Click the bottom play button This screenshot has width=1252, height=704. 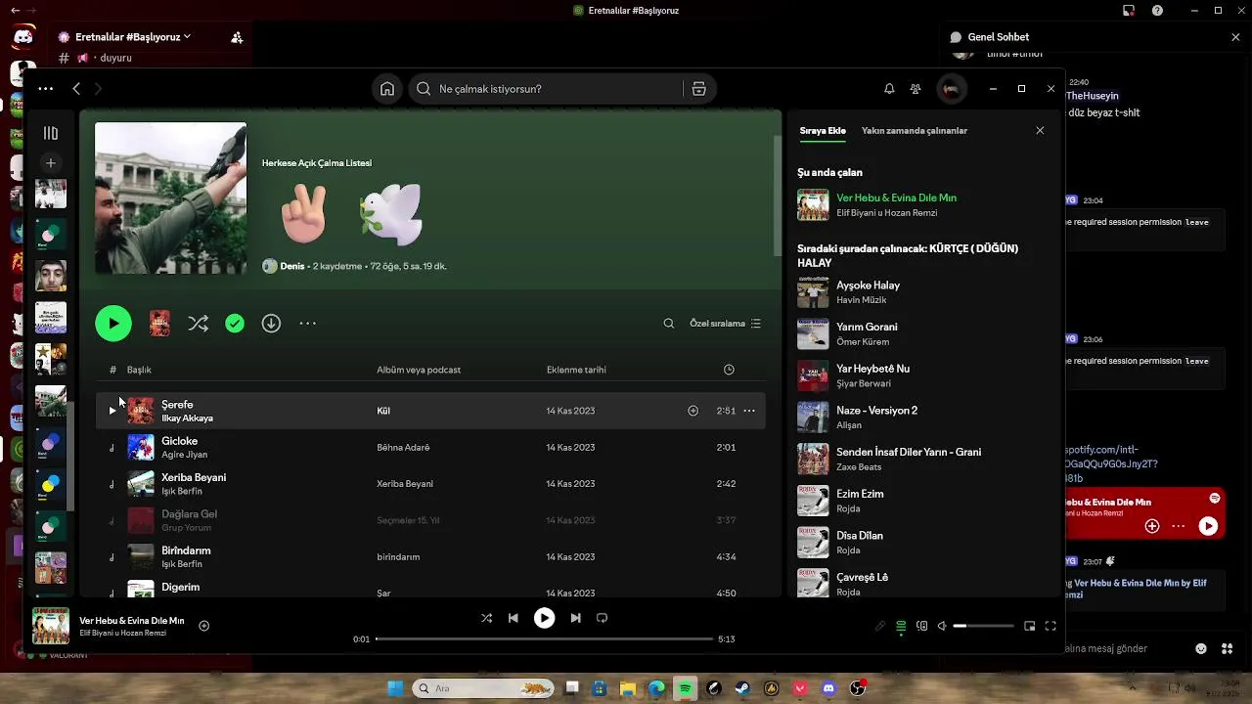[x=544, y=618]
